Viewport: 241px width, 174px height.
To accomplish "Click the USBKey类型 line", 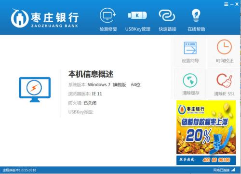I will (81, 112).
